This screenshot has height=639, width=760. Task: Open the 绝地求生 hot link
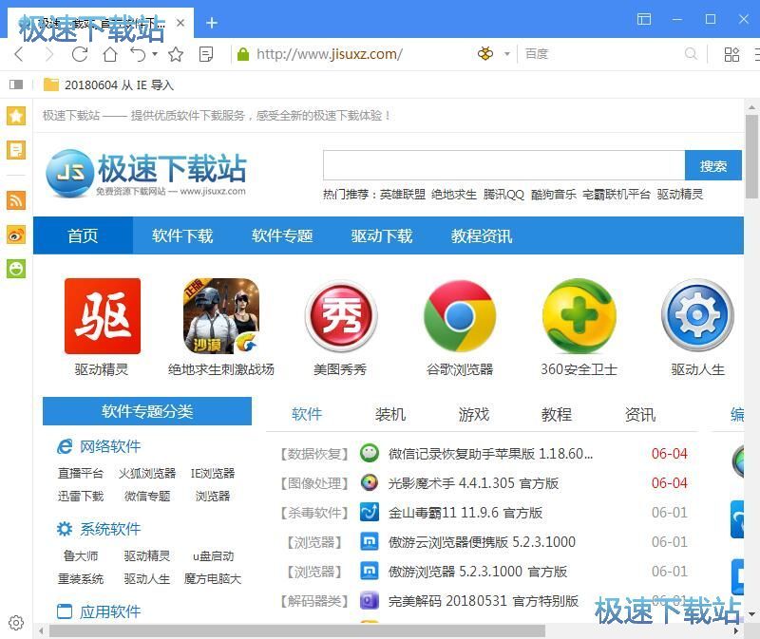(x=454, y=195)
